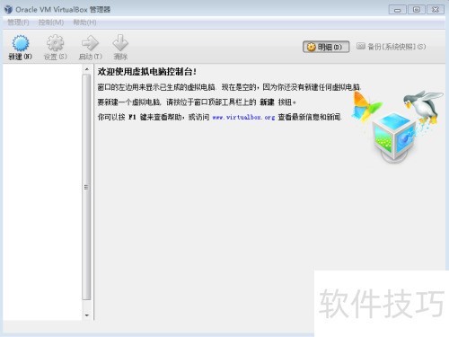Image resolution: width=449 pixels, height=337 pixels.
Task: Follow the www.virtualbox.org link
Action: point(243,117)
